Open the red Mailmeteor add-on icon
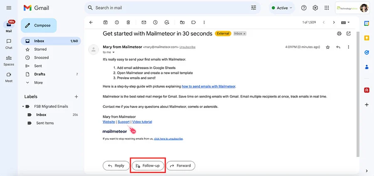Viewport: 374px width, 176px height. [367, 90]
